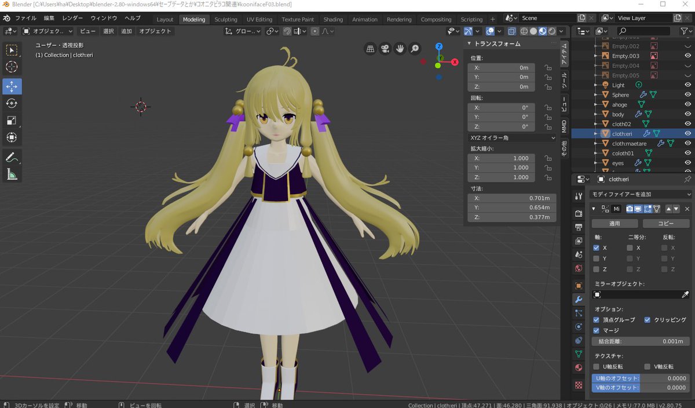The image size is (695, 408).
Task: Open the ファイル menu
Action: coord(25,19)
